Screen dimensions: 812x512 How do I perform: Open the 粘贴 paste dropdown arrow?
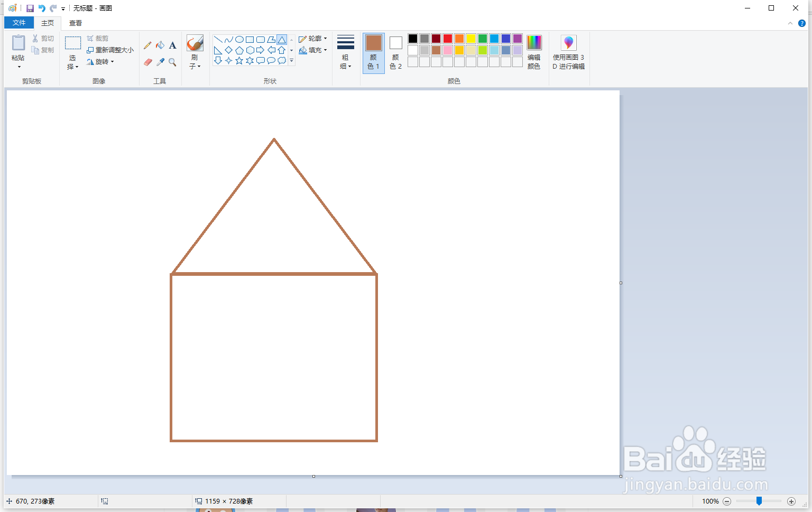(19, 67)
